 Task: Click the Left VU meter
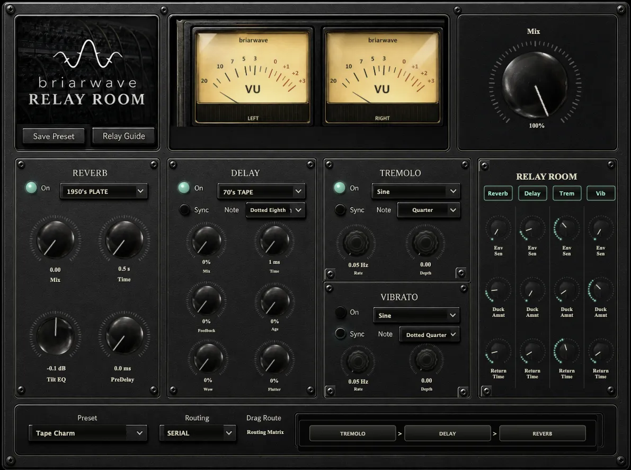253,76
